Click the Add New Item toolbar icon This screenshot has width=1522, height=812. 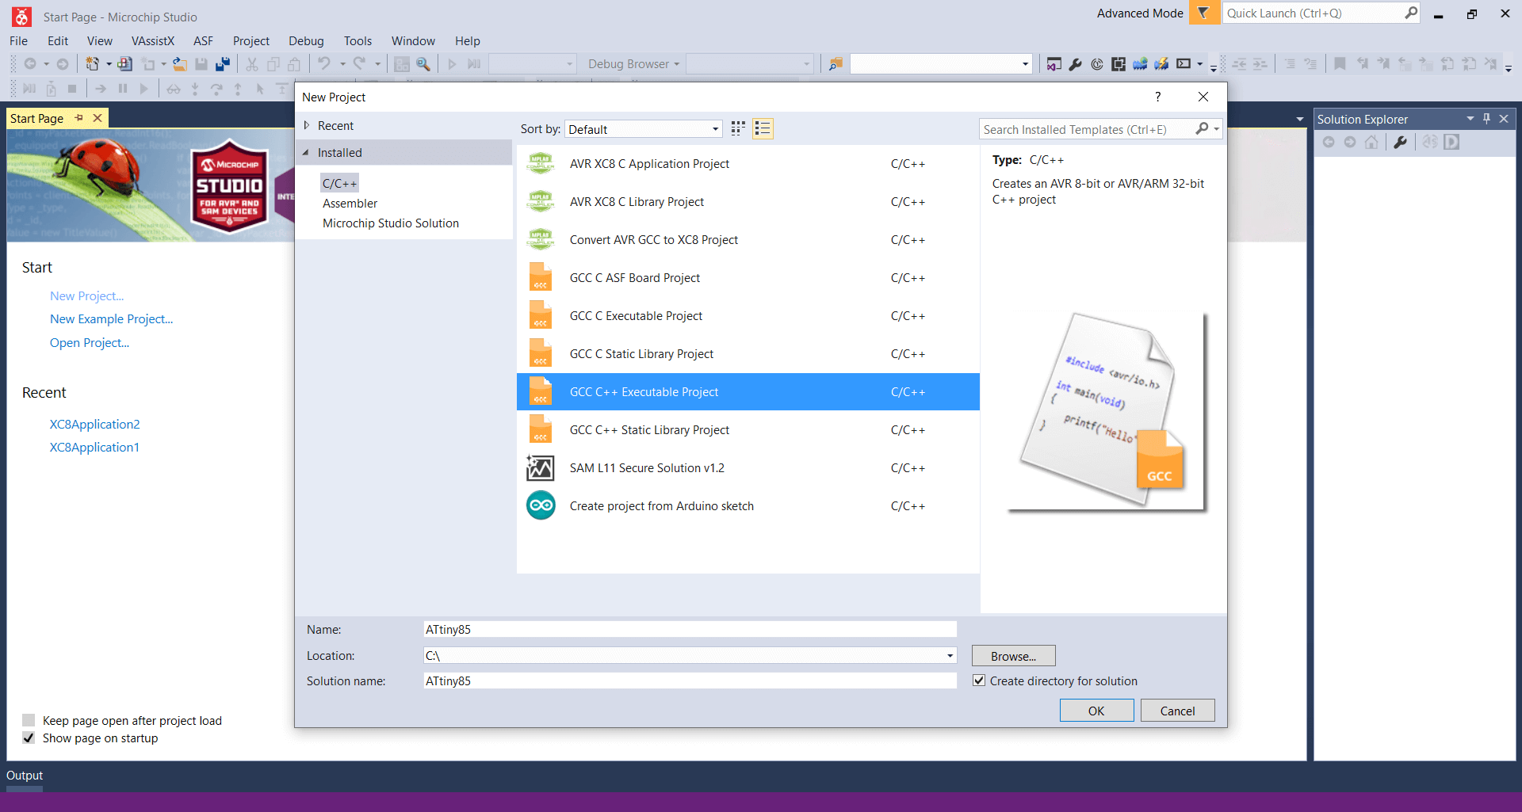click(x=148, y=64)
